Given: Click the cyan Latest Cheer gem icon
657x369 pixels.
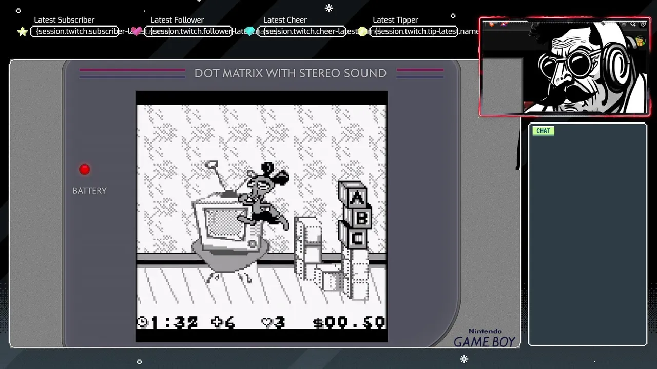Looking at the screenshot, I should pyautogui.click(x=250, y=32).
